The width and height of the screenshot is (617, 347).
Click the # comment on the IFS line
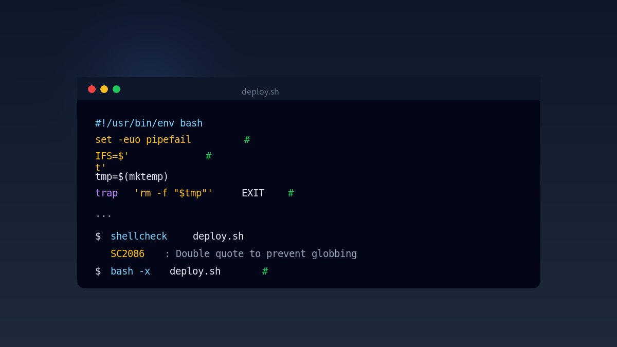pos(208,156)
